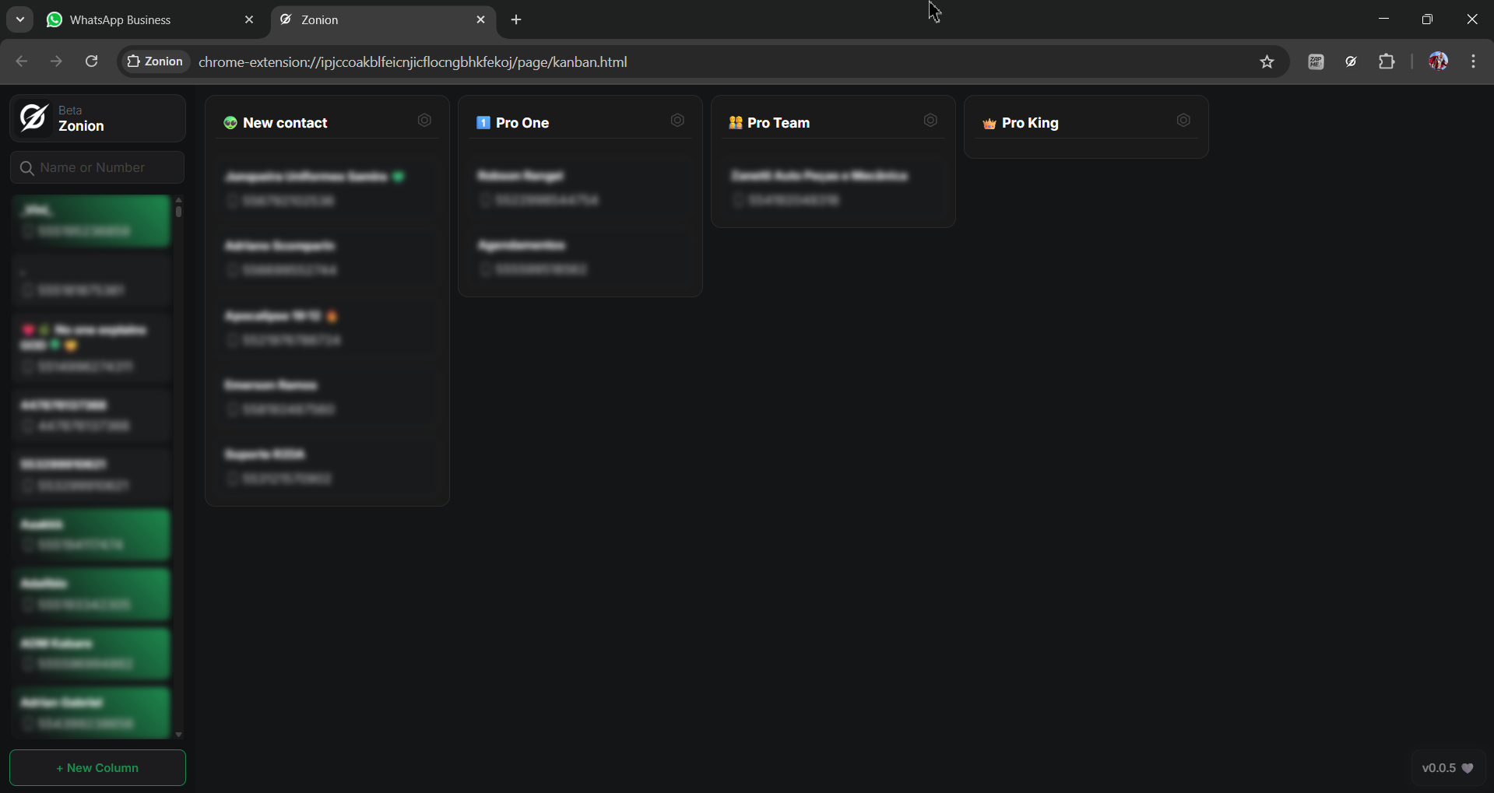The width and height of the screenshot is (1494, 793).
Task: Open the Chrome profile avatar
Action: [x=1438, y=61]
